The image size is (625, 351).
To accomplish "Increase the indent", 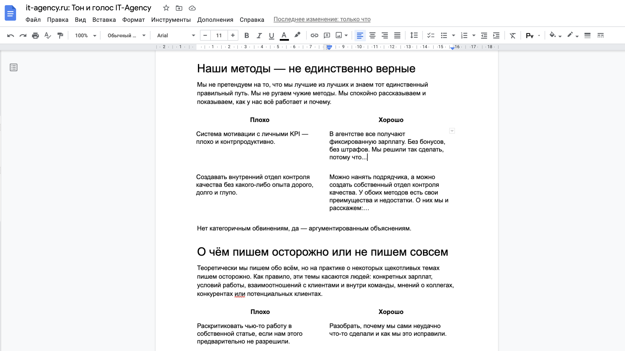I will point(496,36).
